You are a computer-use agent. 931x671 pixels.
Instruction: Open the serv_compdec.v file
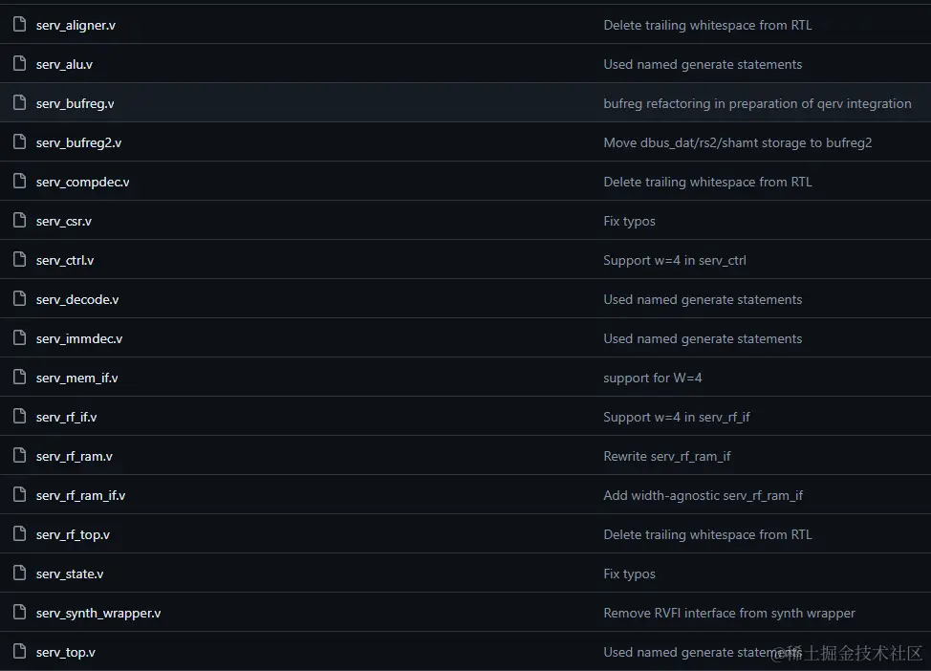click(82, 182)
